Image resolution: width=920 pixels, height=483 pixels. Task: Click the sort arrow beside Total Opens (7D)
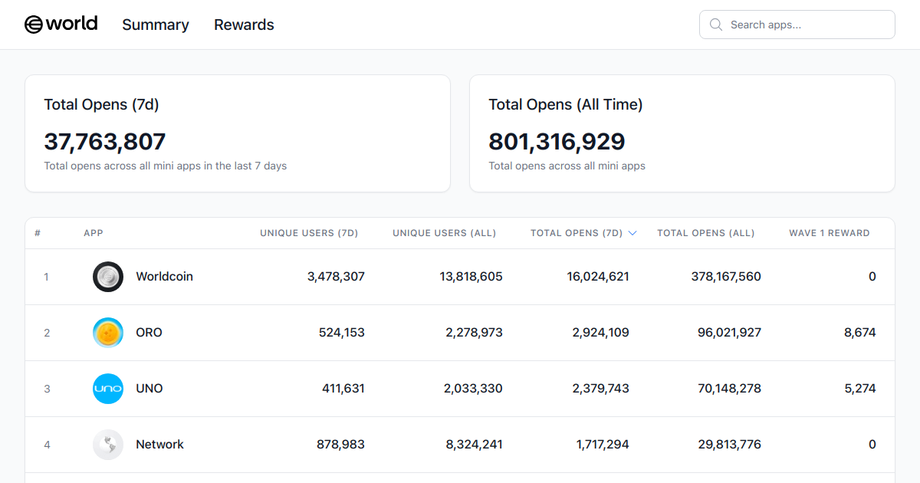[x=632, y=233]
